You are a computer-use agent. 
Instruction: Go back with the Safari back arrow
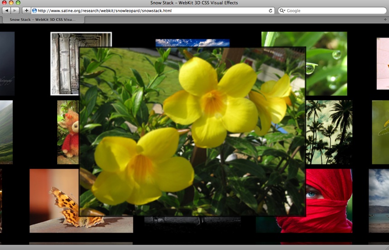coord(6,11)
